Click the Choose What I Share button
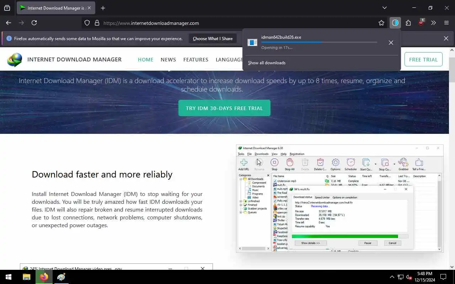Screen dimensions: 455x284 pyautogui.click(x=213, y=39)
